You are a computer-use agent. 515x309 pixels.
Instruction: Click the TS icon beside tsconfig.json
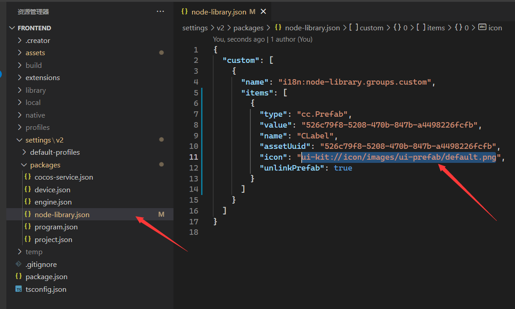coord(19,289)
